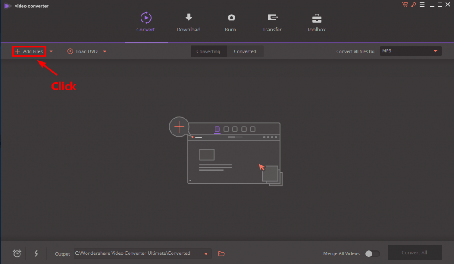
Task: Open the Download section
Action: [x=188, y=23]
